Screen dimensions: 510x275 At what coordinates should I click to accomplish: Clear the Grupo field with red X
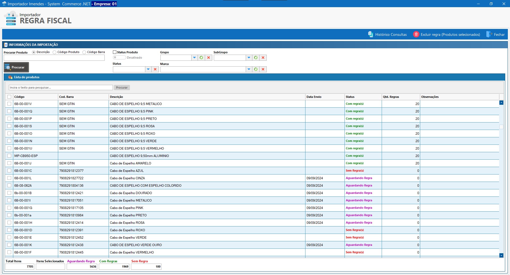point(209,58)
